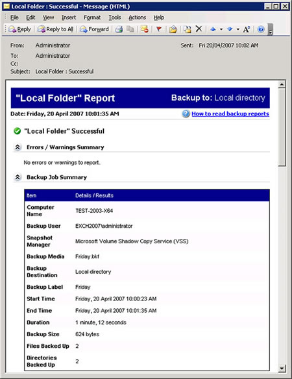The width and height of the screenshot is (292, 379).
Task: Click the Reply to All toolbar button
Action: 55,29
